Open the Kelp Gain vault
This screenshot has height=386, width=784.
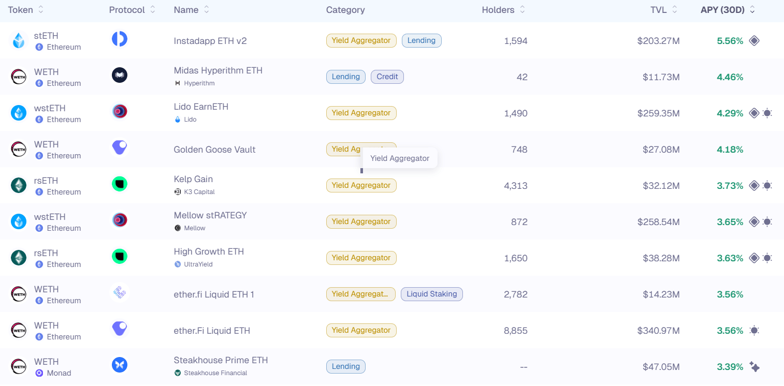coord(193,179)
